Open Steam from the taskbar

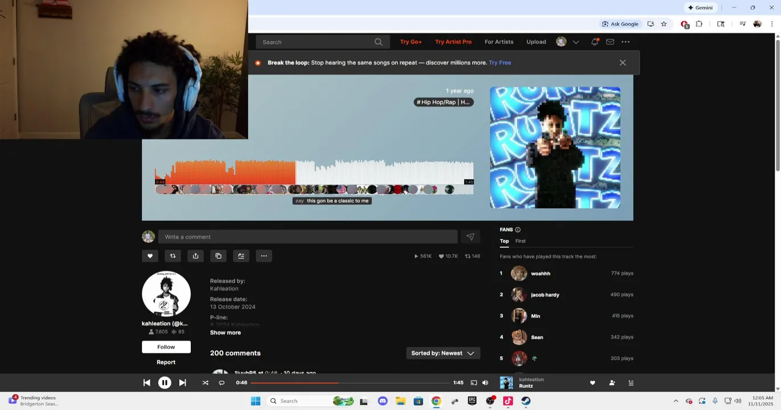(526, 401)
